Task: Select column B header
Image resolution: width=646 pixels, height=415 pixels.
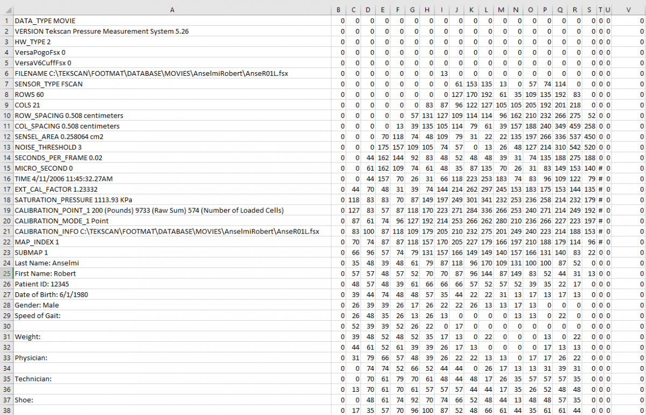Action: coord(338,10)
